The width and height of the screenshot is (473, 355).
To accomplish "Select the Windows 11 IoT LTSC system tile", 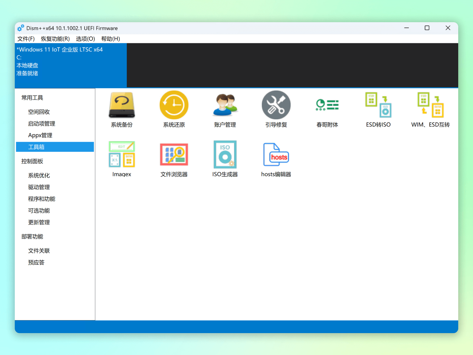I will (71, 65).
